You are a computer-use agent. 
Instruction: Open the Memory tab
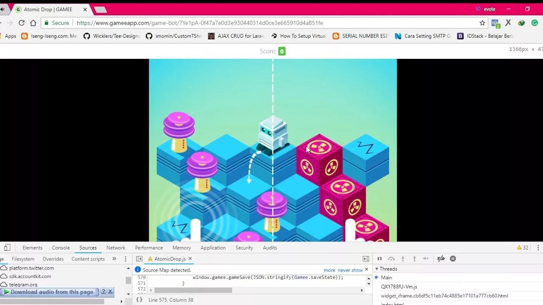182,247
